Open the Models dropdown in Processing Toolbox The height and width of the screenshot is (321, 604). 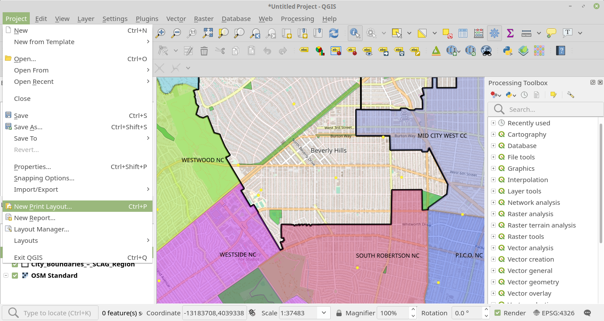495,95
